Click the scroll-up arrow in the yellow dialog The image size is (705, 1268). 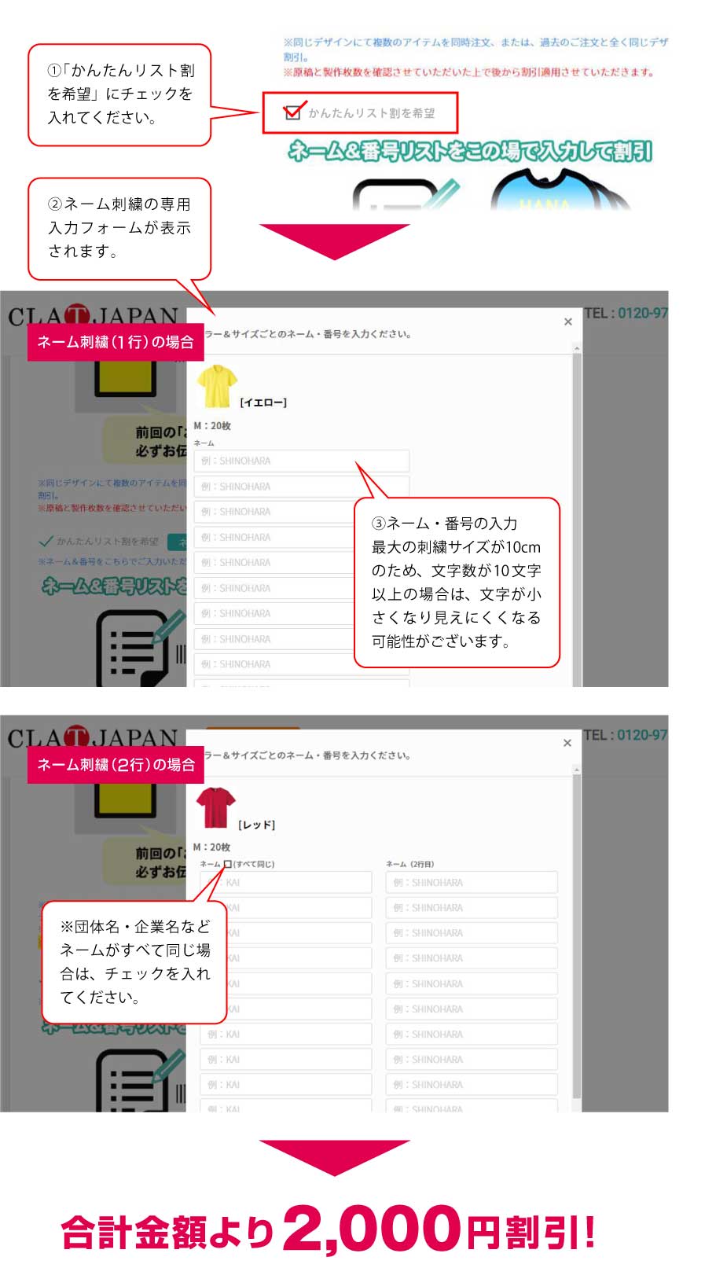(577, 348)
